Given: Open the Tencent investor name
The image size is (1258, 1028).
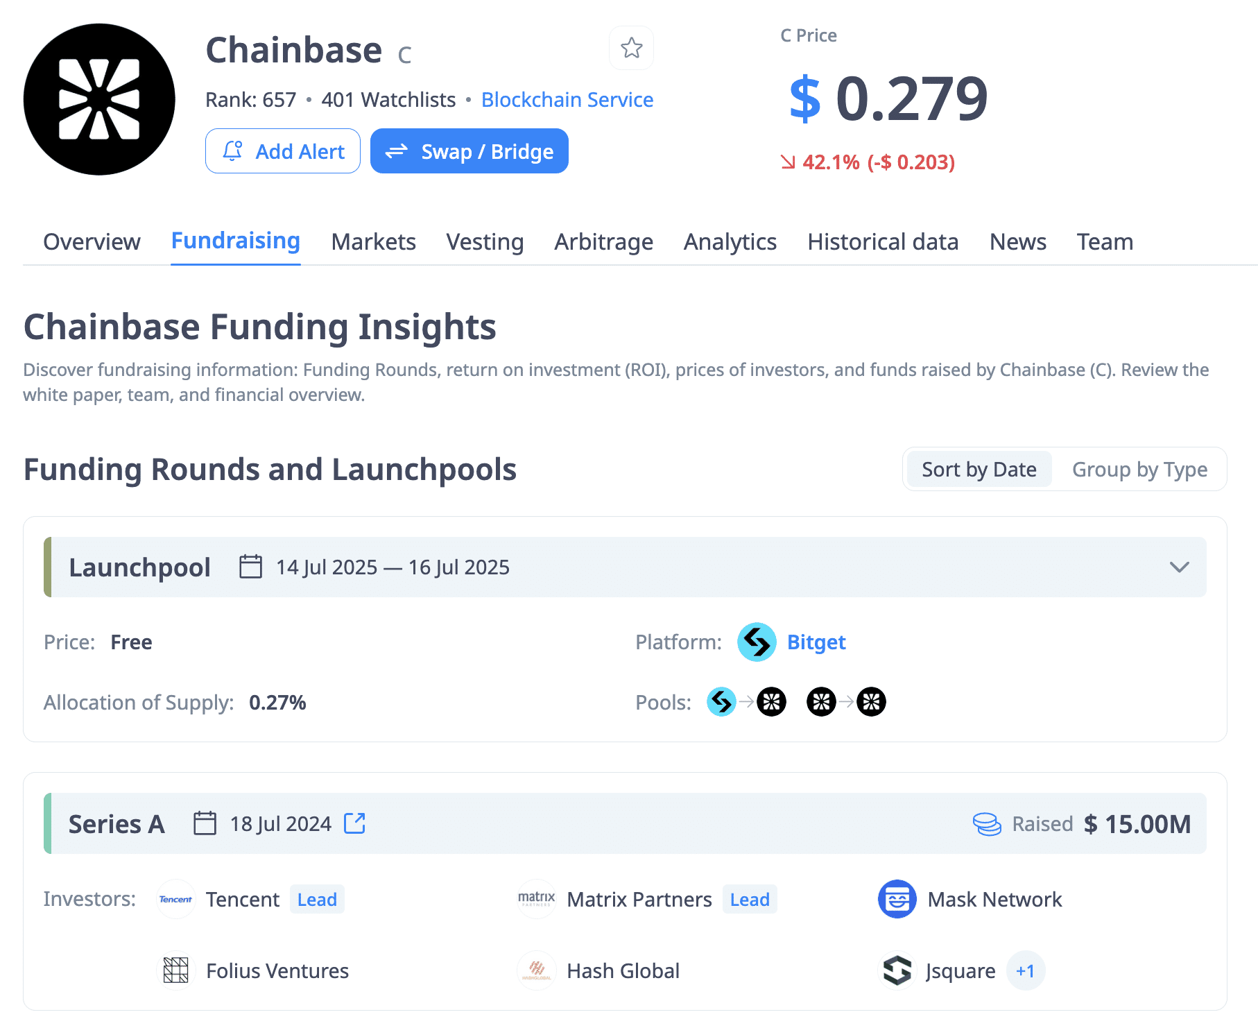Looking at the screenshot, I should click(243, 900).
